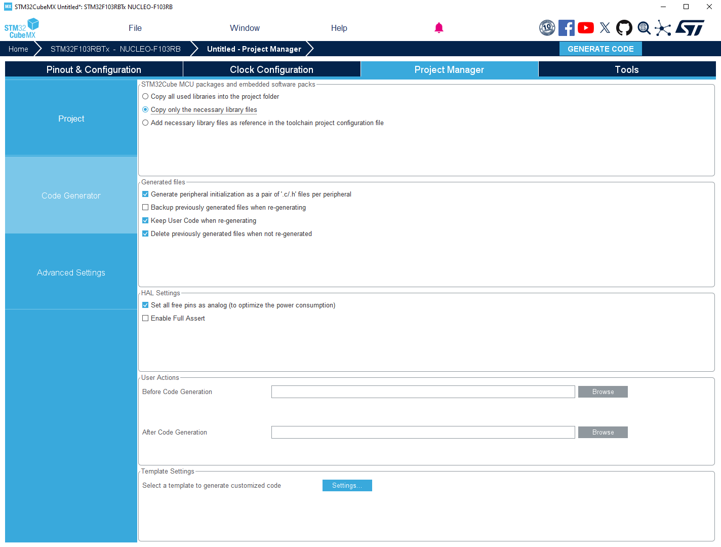The width and height of the screenshot is (721, 547).
Task: Click STM32F103RBTx - NUCLEO-F103RB breadcrumb
Action: click(115, 49)
